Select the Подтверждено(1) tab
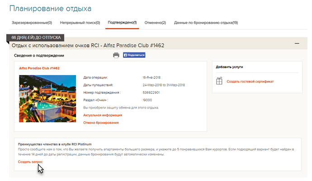This screenshot has width=312, height=181. click(x=122, y=23)
